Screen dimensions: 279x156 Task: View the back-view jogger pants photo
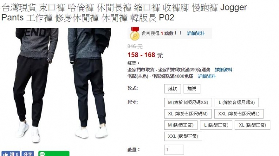click(90, 83)
